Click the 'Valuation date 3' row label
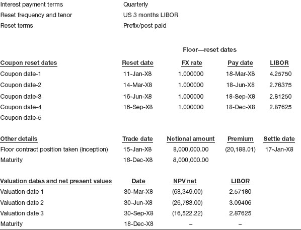Viewport: 301px width, 230px height. point(22,213)
